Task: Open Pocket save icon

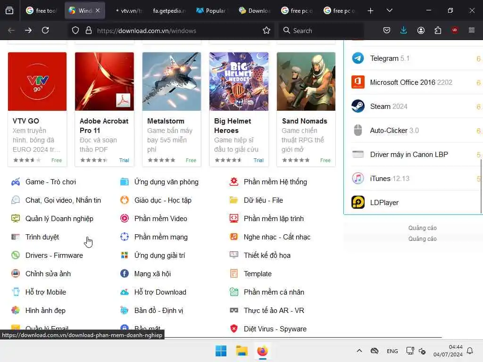Action: (x=387, y=30)
